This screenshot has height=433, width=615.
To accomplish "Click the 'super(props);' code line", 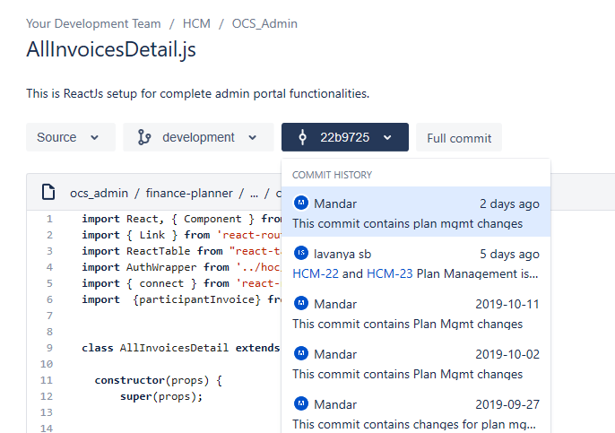I will (x=161, y=396).
